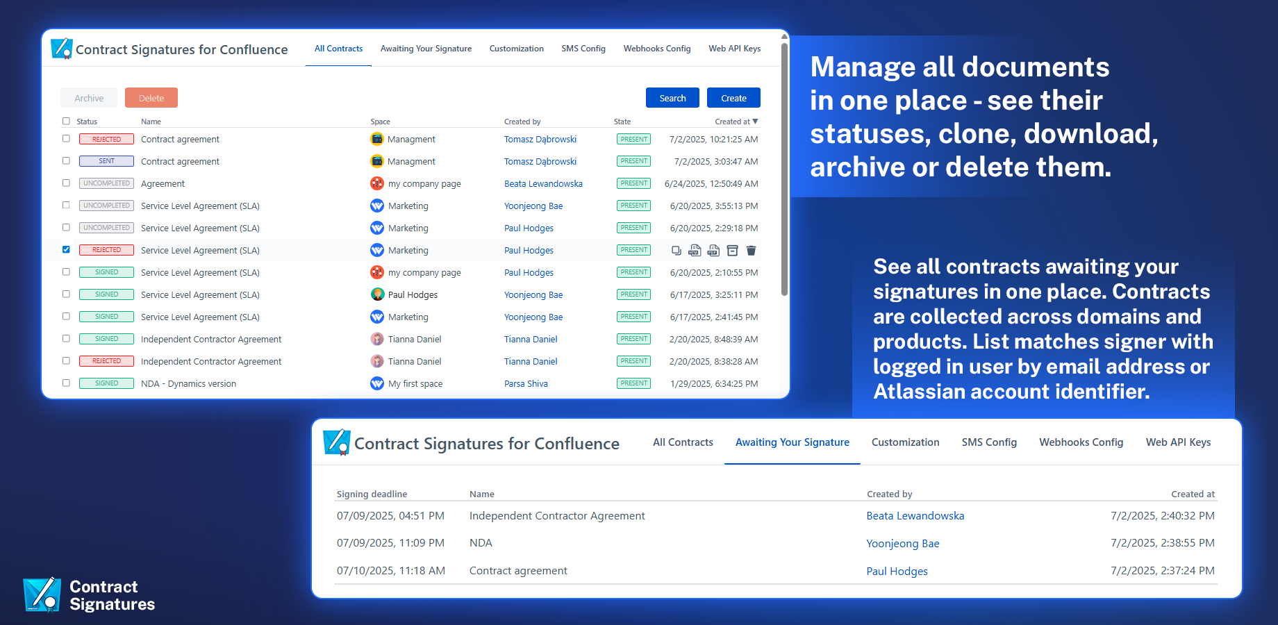Click 'NDA - Dynamics version' contract name
Viewport: 1278px width, 625px height.
[188, 383]
